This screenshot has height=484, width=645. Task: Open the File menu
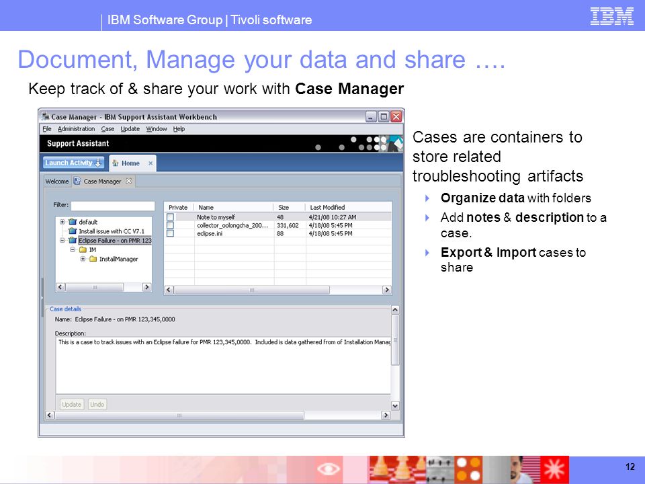click(47, 129)
